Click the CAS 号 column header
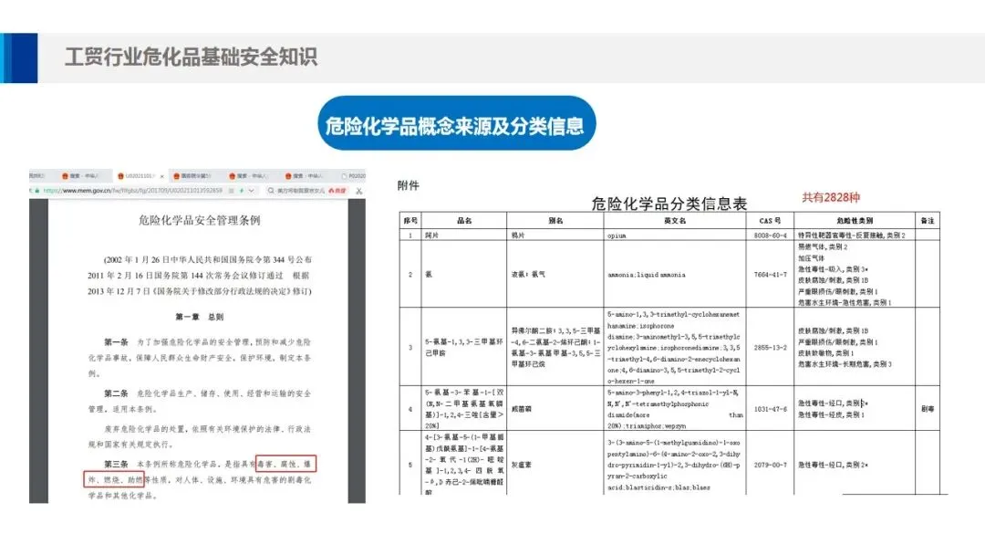985x555 pixels. click(770, 221)
